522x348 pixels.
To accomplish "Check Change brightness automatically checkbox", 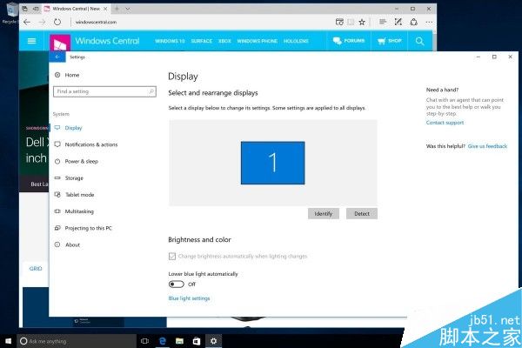I will 172,256.
